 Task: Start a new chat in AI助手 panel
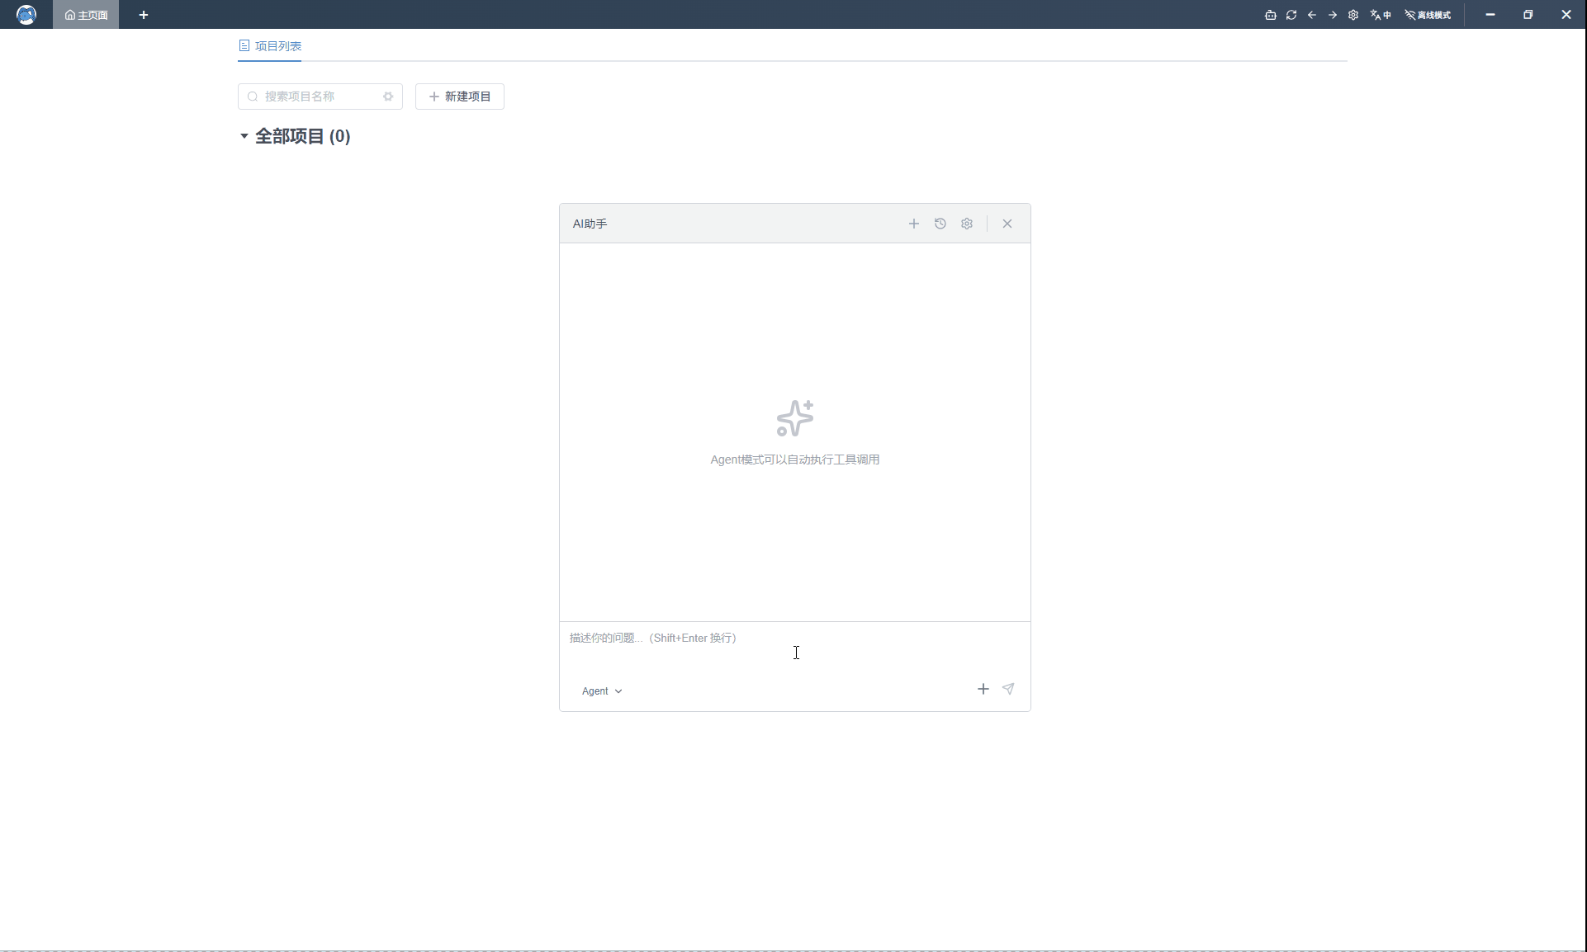[x=914, y=224]
